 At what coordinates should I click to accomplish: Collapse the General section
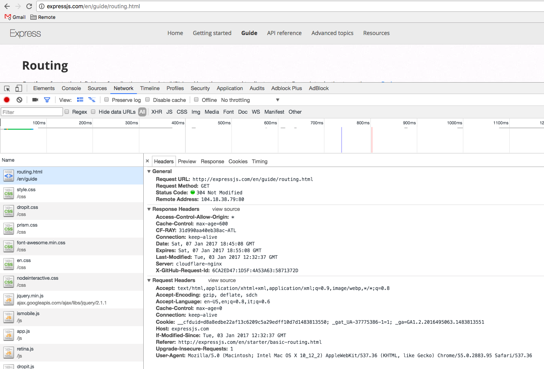(x=149, y=172)
